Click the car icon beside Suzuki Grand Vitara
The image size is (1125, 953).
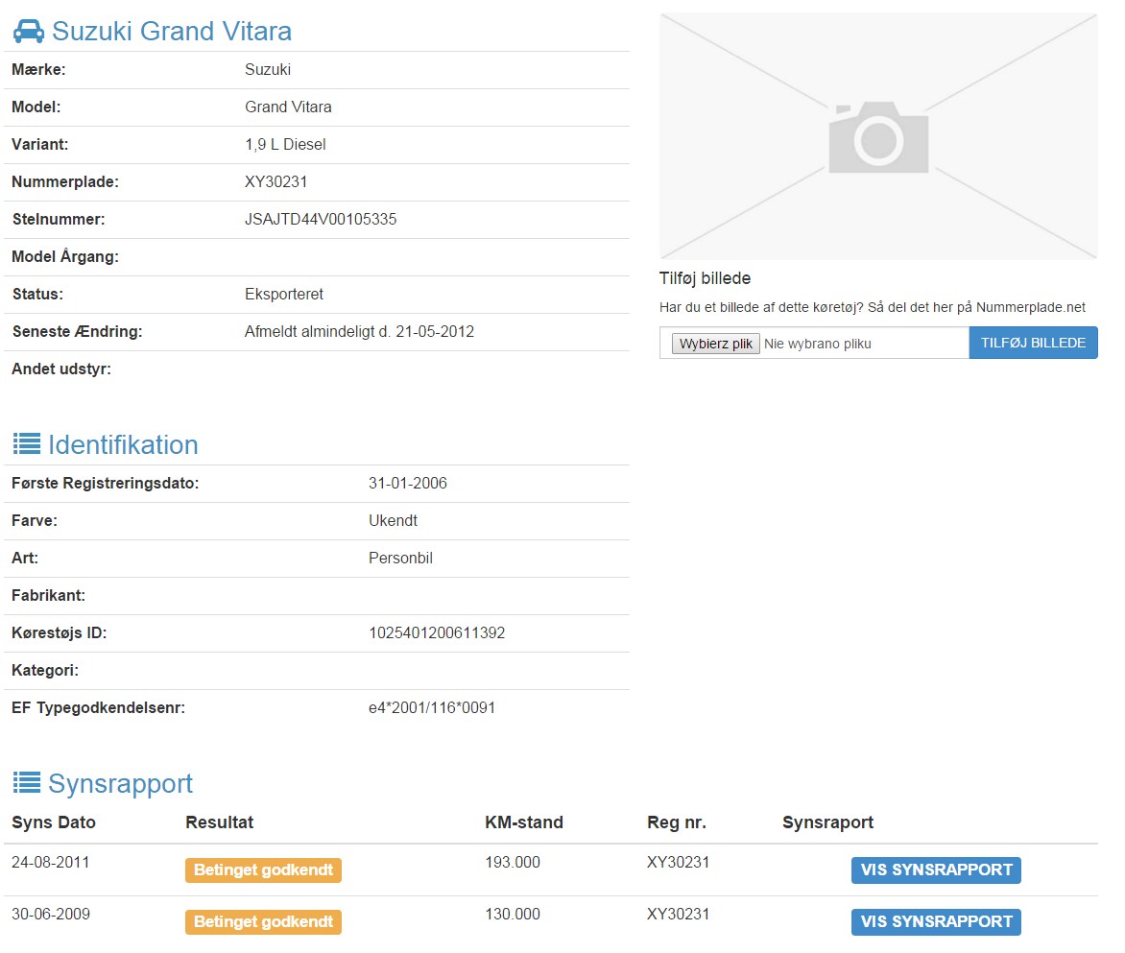[28, 32]
